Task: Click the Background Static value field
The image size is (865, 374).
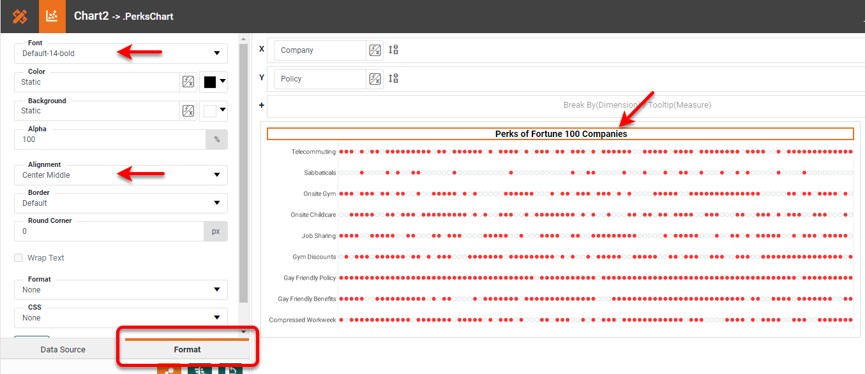Action: click(x=96, y=111)
